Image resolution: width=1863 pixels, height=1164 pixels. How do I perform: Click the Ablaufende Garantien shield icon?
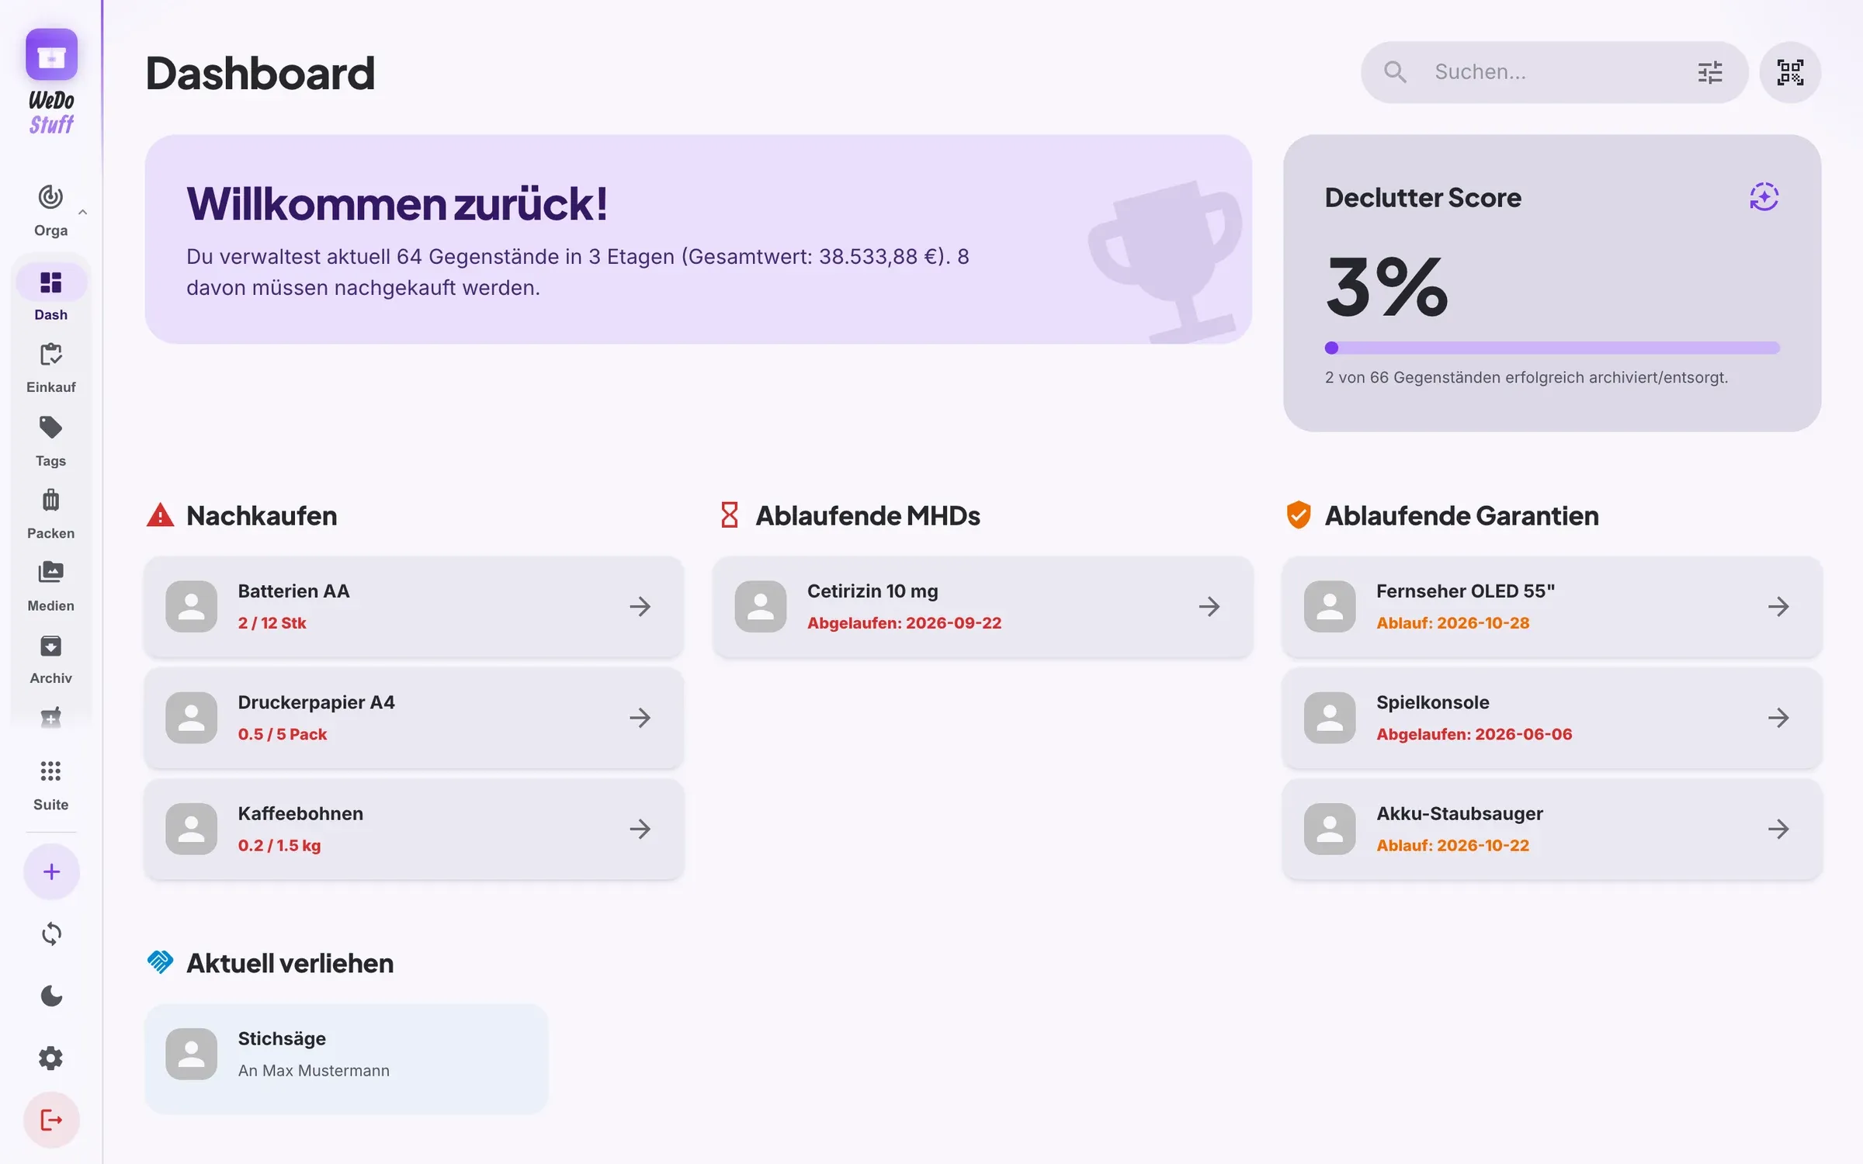1298,514
